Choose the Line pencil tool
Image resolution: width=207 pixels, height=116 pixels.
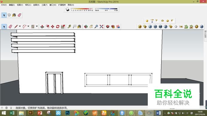(x=16, y=27)
